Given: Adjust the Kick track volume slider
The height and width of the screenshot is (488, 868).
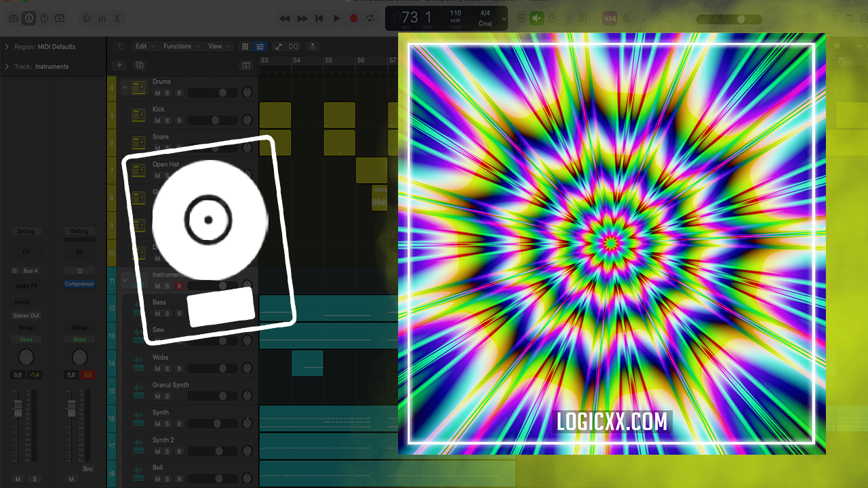Looking at the screenshot, I should [212, 121].
